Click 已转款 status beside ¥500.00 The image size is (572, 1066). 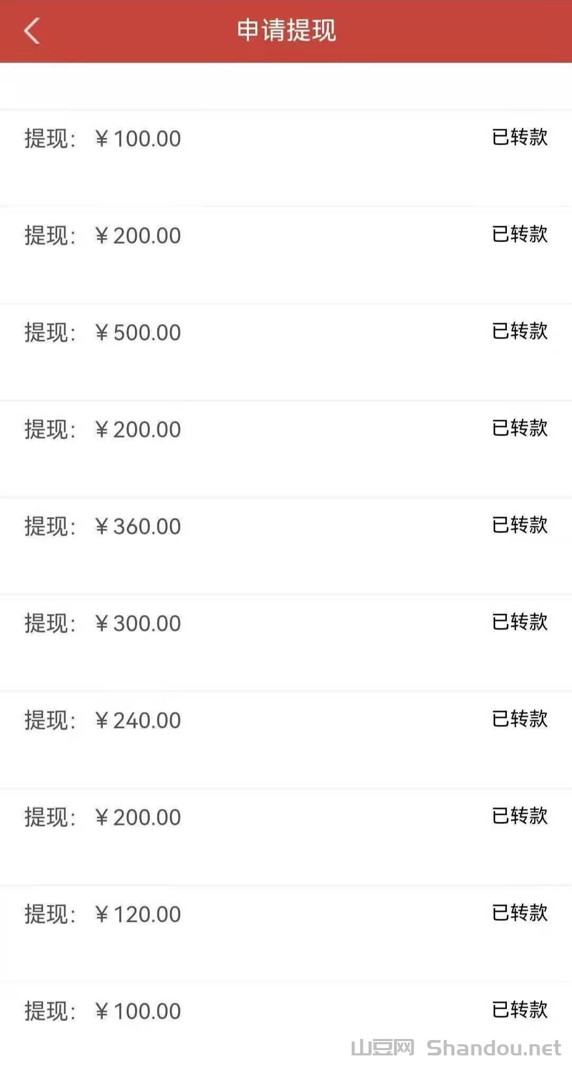click(x=520, y=331)
